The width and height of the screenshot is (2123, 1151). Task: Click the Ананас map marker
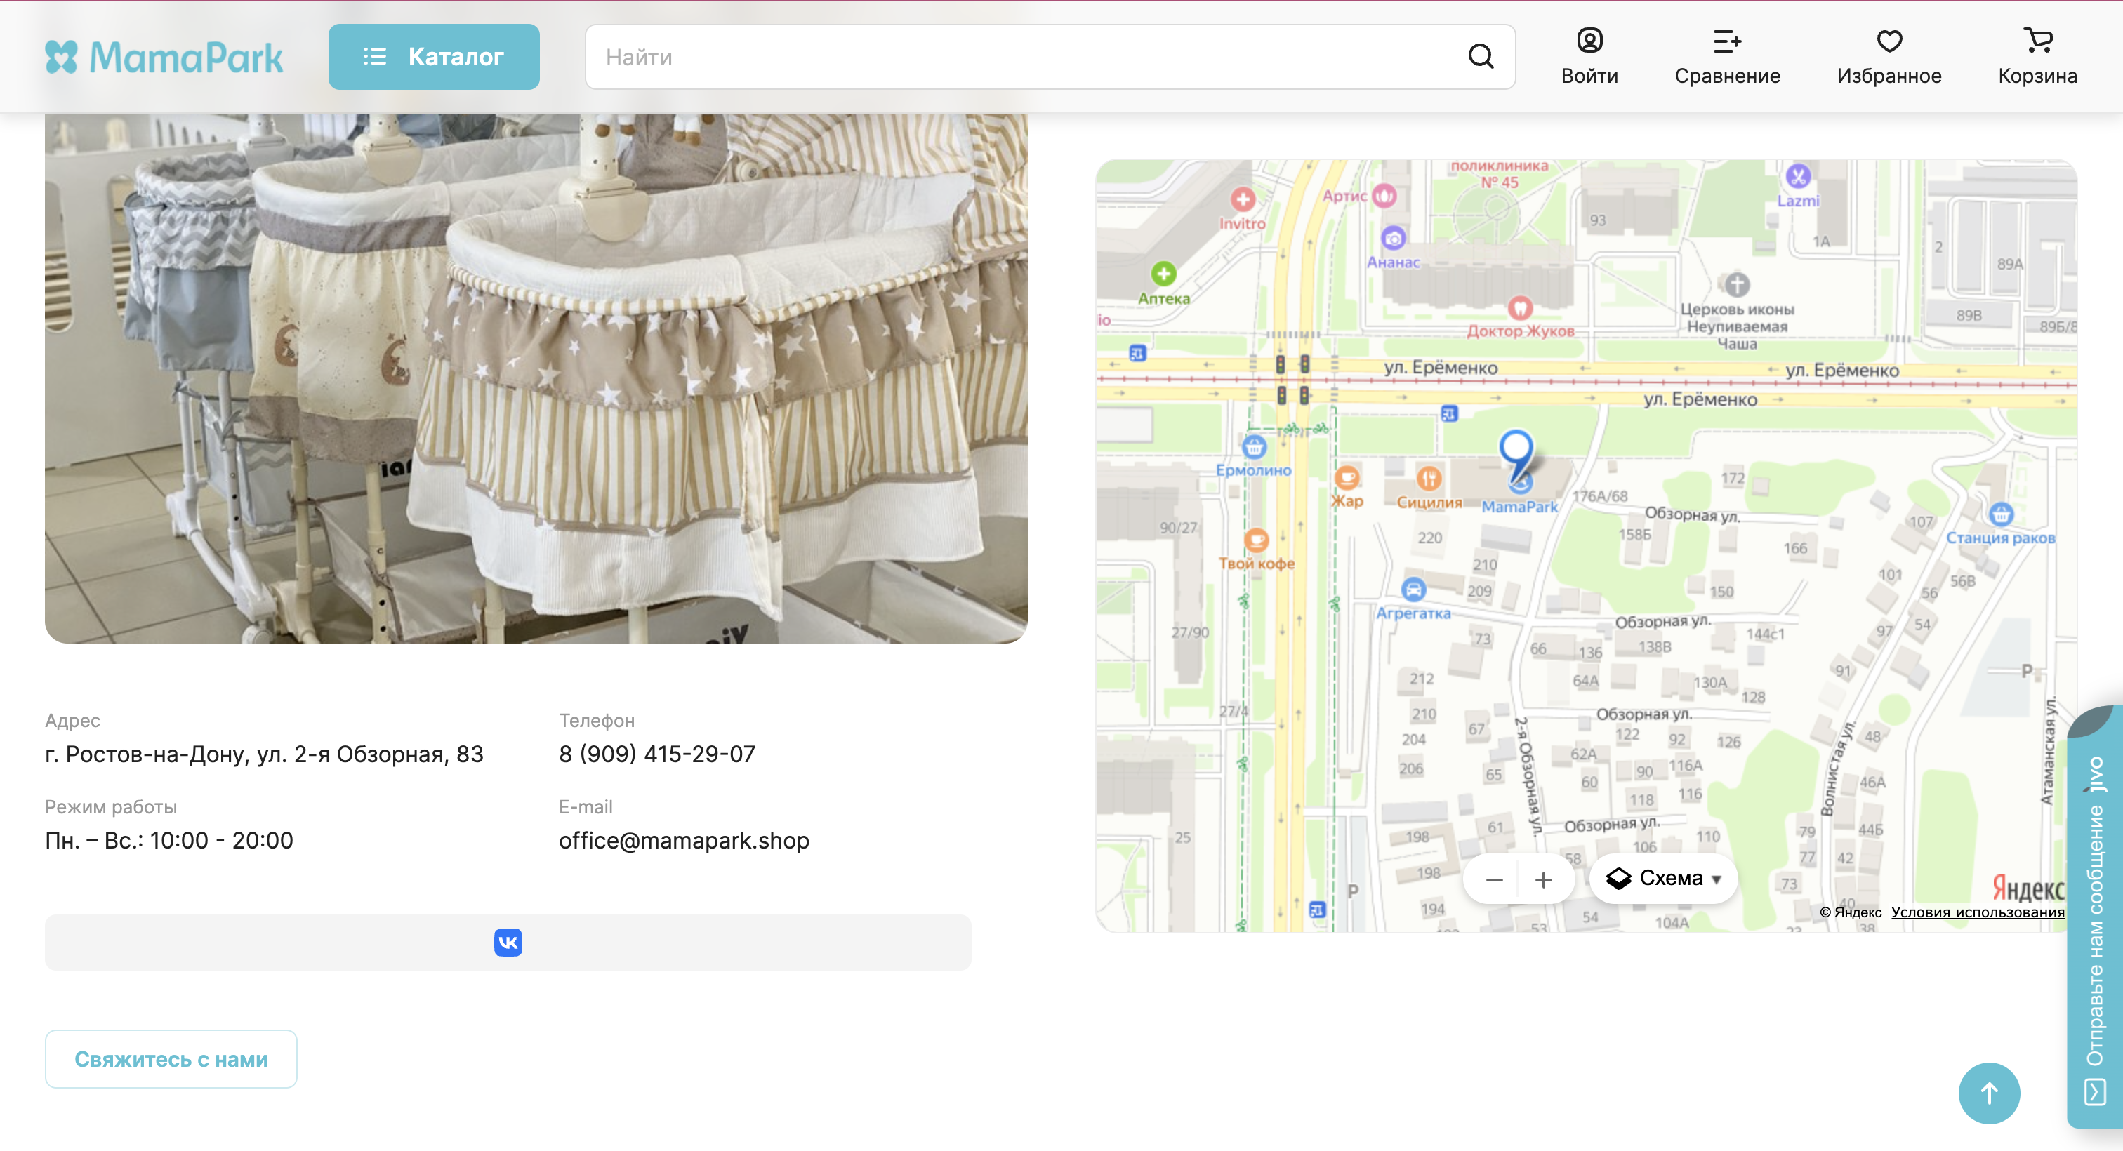click(1393, 238)
